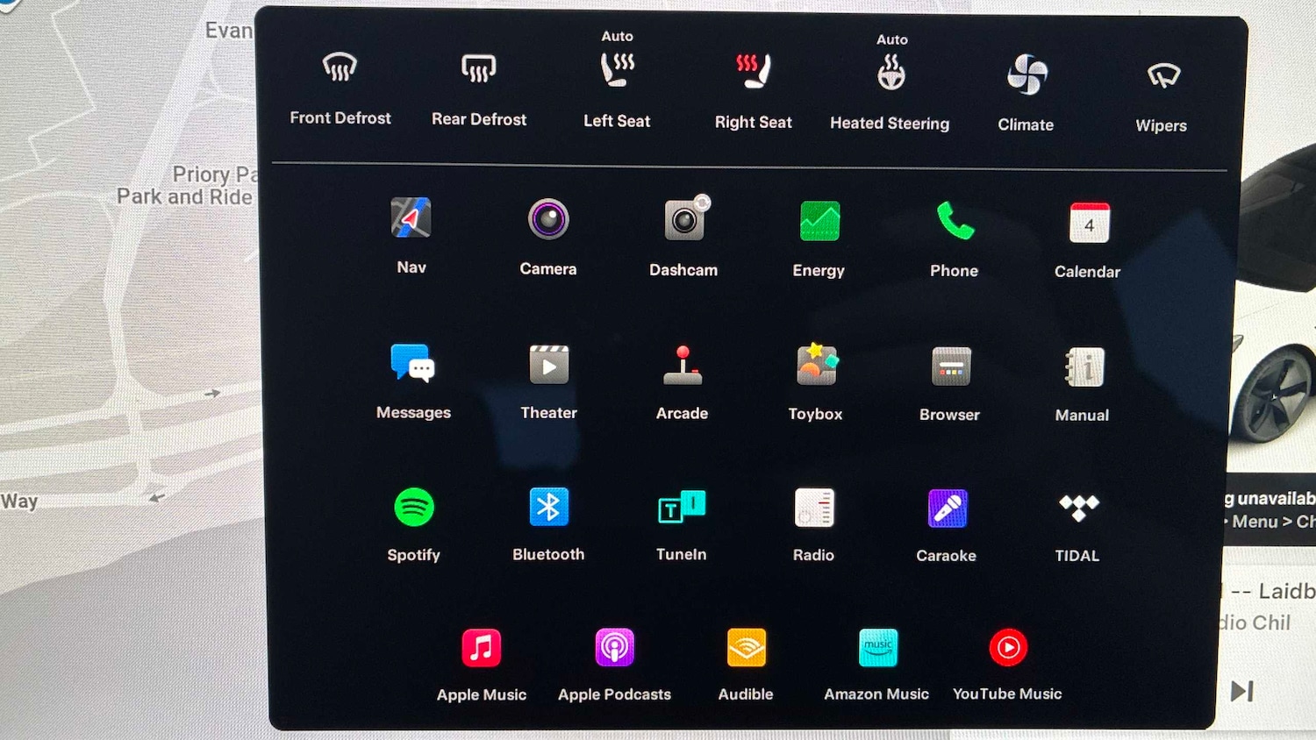Open the Toybox app
This screenshot has height=740, width=1316.
point(816,365)
